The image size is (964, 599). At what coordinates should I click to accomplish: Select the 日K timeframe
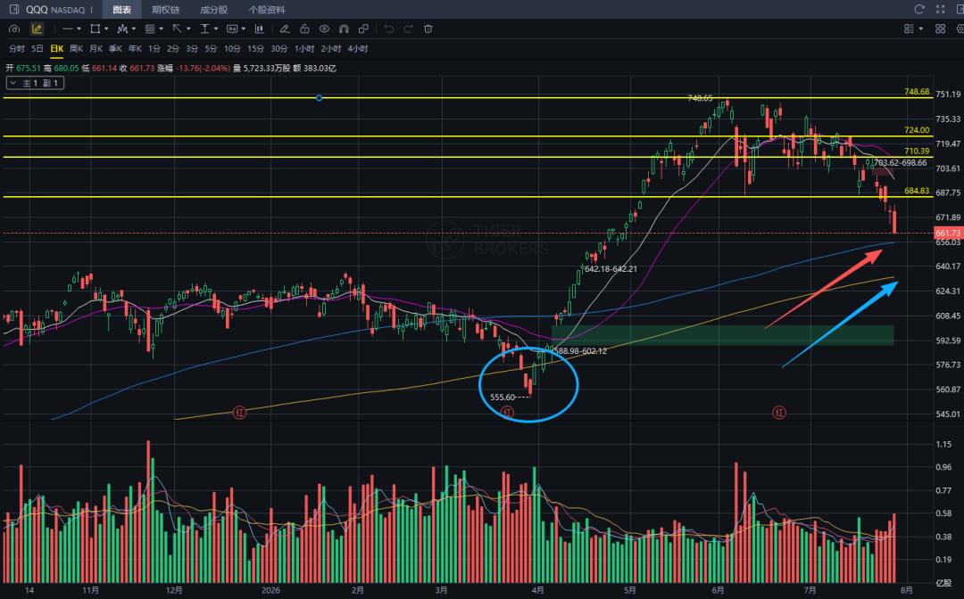click(56, 48)
